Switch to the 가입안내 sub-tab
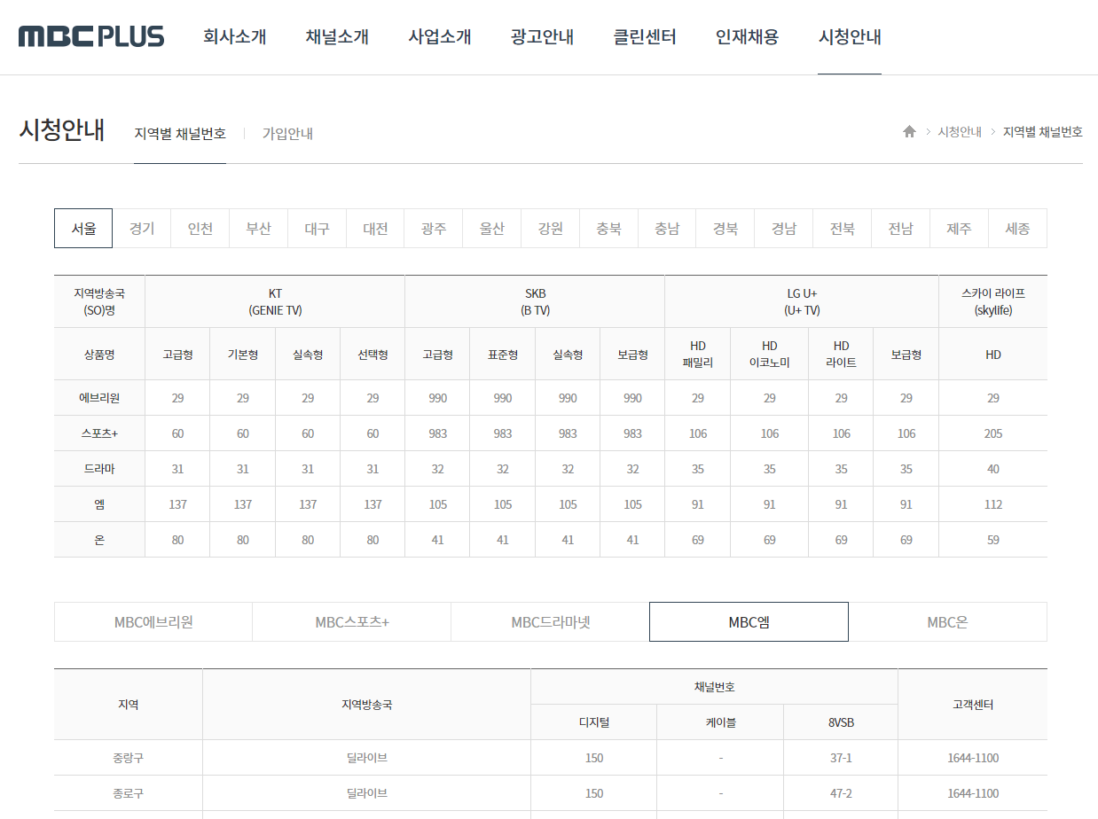The width and height of the screenshot is (1098, 819). [x=287, y=134]
